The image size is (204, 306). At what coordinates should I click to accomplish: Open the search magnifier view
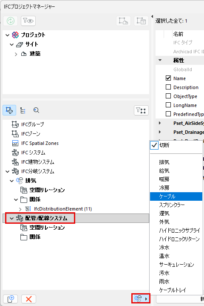coord(36,110)
